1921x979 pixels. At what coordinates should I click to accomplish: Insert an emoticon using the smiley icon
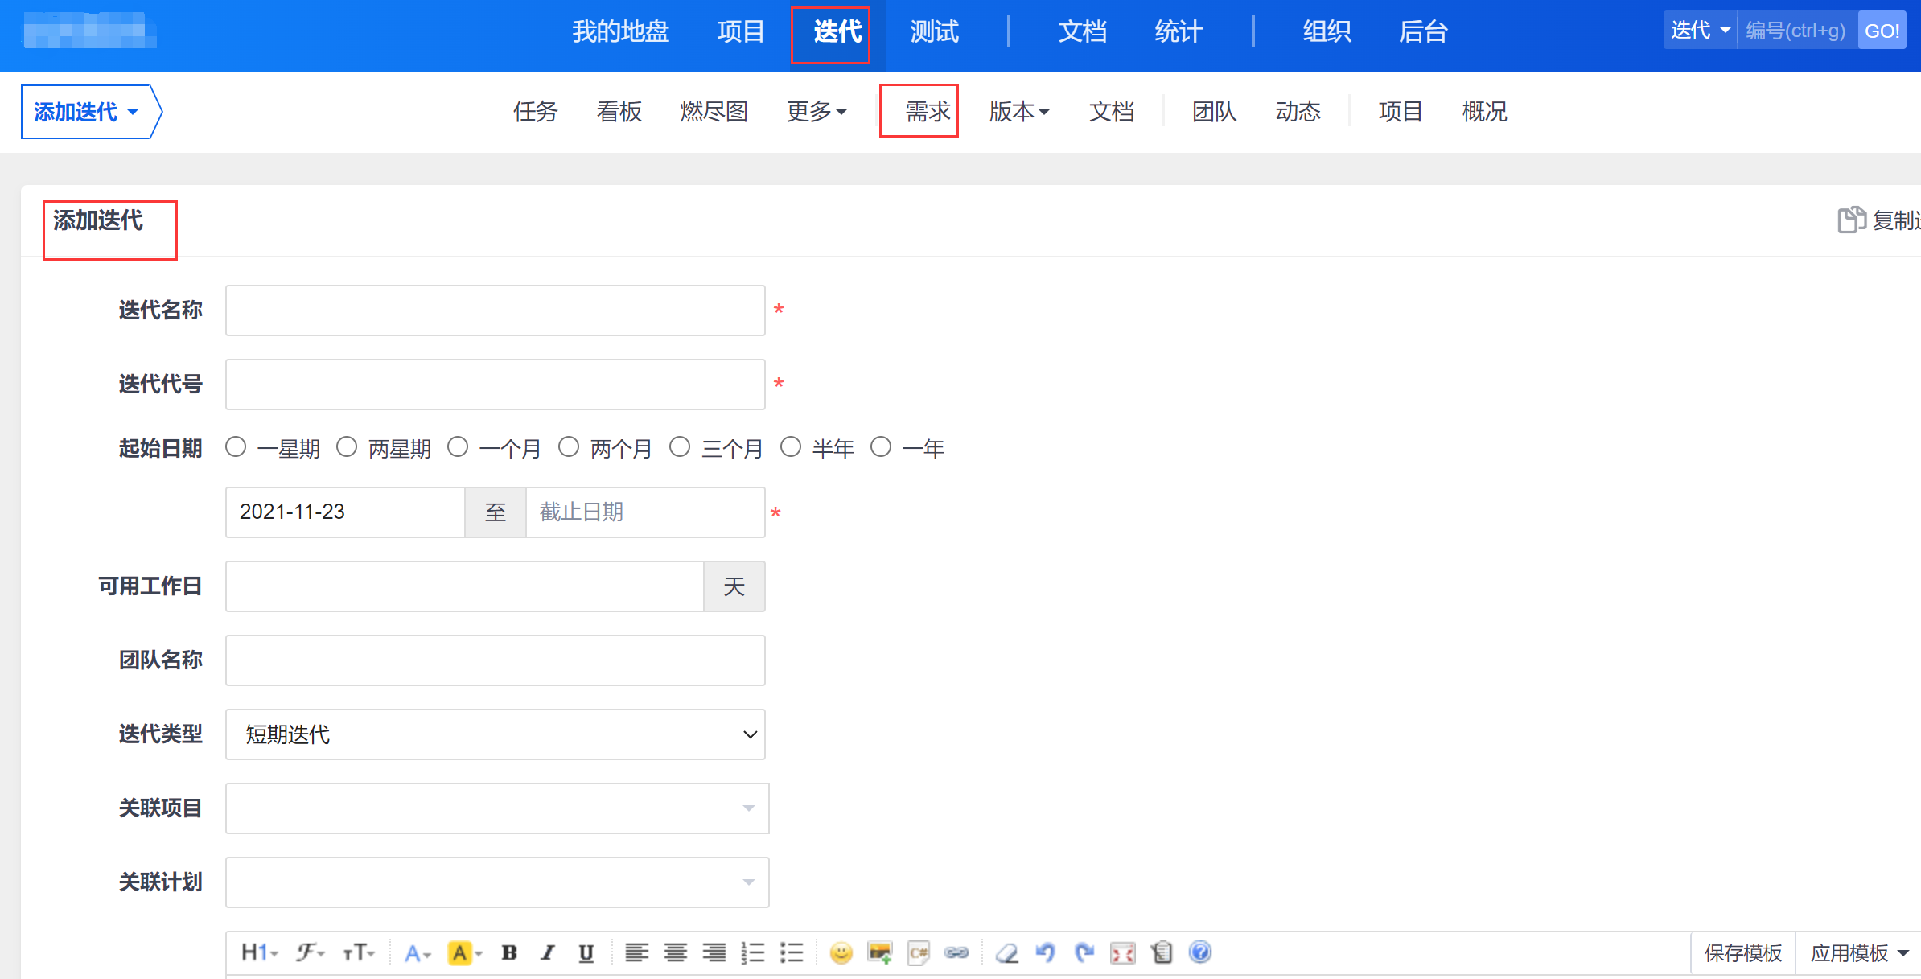pos(841,952)
